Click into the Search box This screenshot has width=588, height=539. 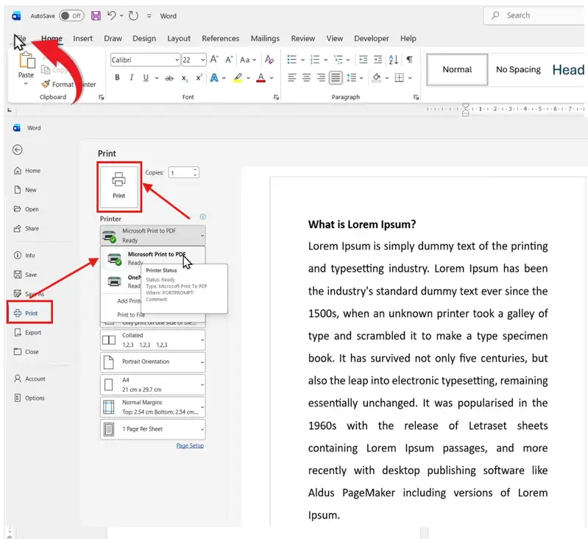tap(536, 15)
